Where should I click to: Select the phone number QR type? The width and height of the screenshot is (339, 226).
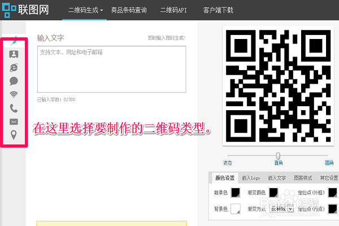point(14,108)
